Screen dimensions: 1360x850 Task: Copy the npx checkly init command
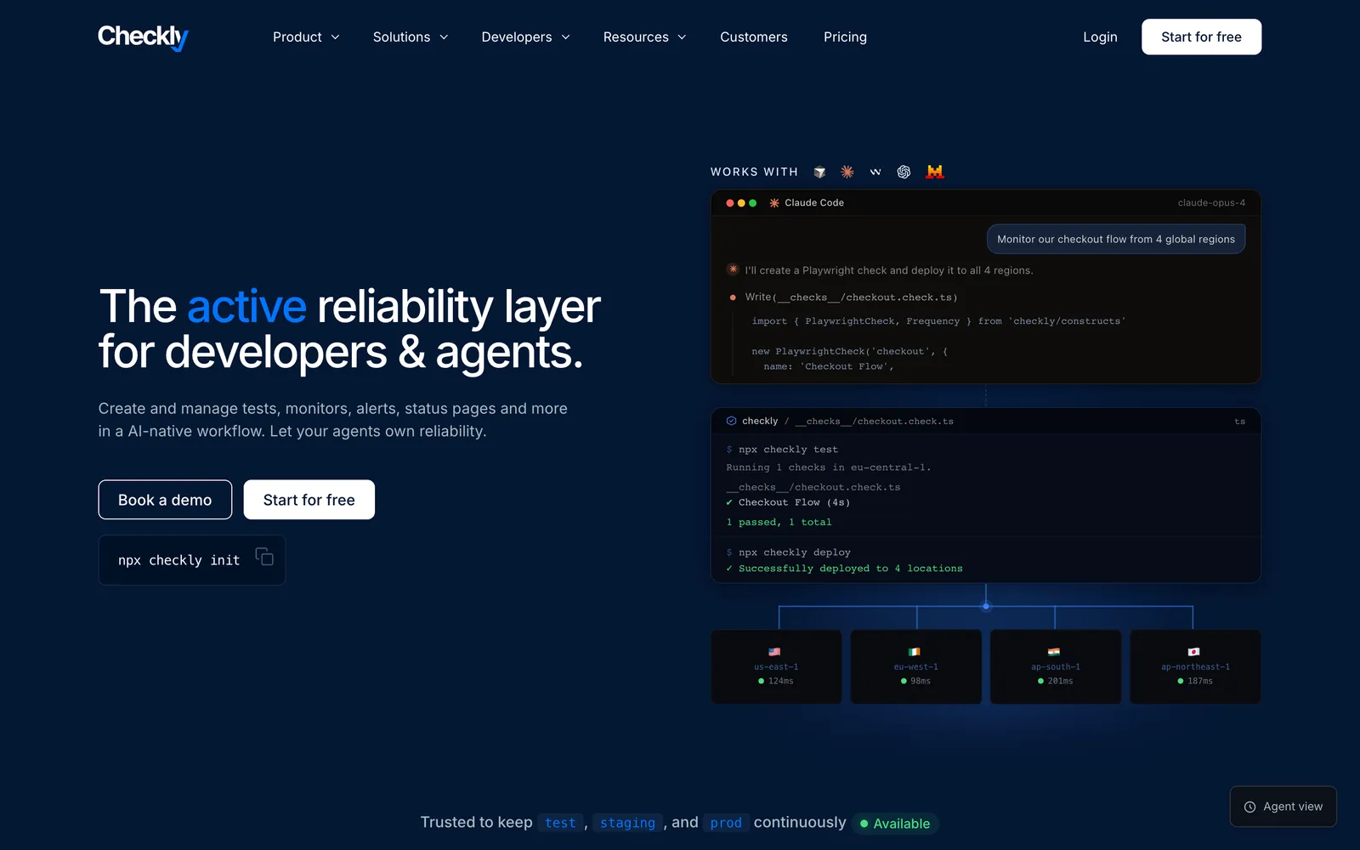[x=264, y=556]
